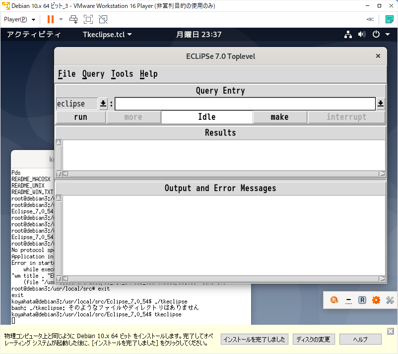Open GNOME Activities overview
The height and width of the screenshot is (354, 398).
tap(34, 35)
